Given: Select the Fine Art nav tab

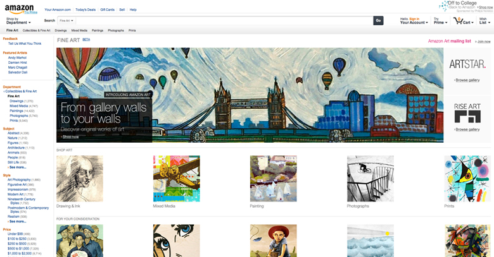Looking at the screenshot, I should point(12,30).
